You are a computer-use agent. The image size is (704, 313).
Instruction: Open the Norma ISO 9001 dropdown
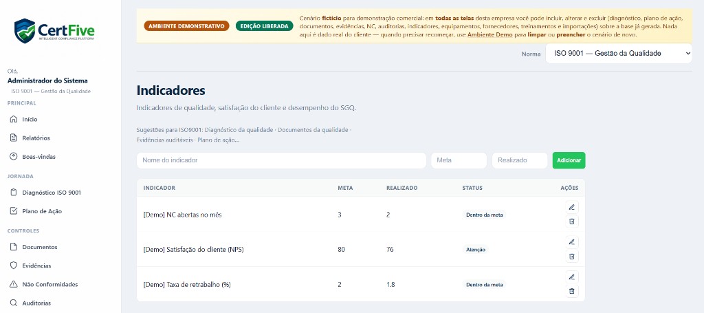pyautogui.click(x=619, y=54)
